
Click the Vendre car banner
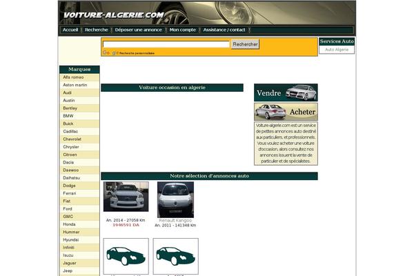point(286,92)
